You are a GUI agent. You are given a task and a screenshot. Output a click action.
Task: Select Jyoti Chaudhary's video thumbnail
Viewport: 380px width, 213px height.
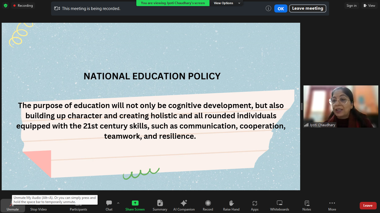[x=341, y=106]
